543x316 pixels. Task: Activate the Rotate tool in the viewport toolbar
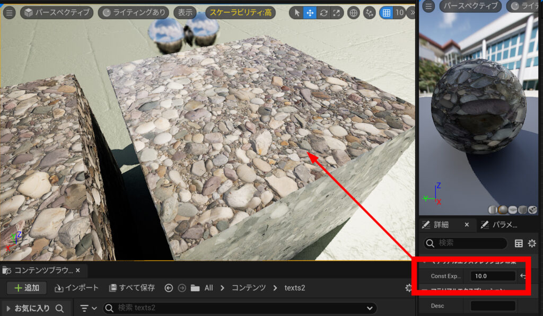(x=324, y=13)
